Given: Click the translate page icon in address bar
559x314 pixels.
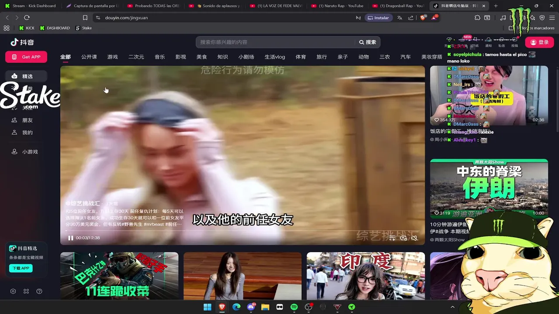Looking at the screenshot, I should 400,18.
